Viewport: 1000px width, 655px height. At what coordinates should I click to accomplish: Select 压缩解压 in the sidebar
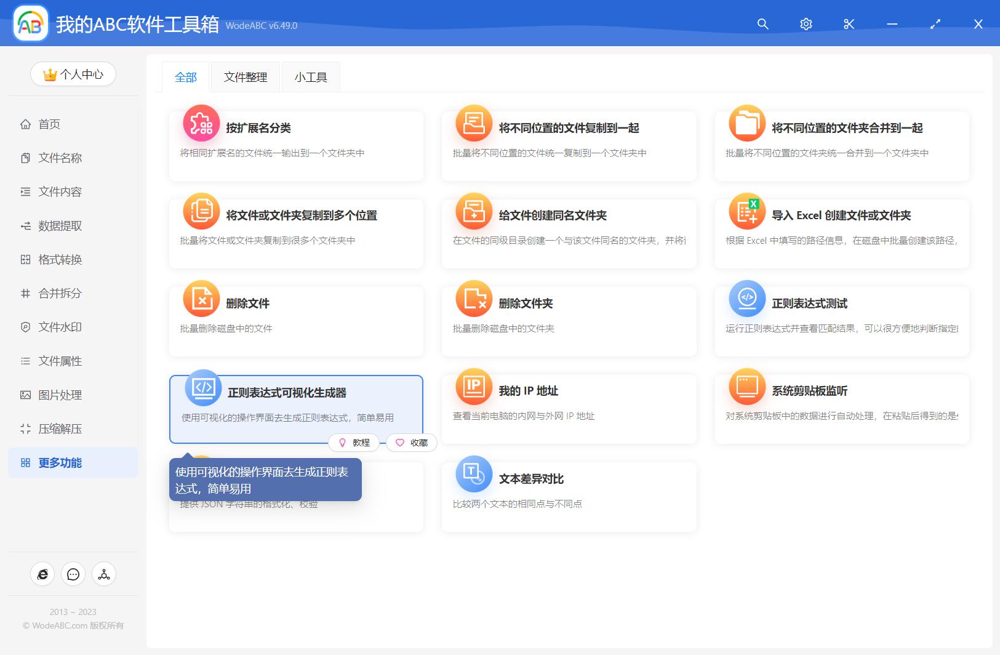pos(60,429)
